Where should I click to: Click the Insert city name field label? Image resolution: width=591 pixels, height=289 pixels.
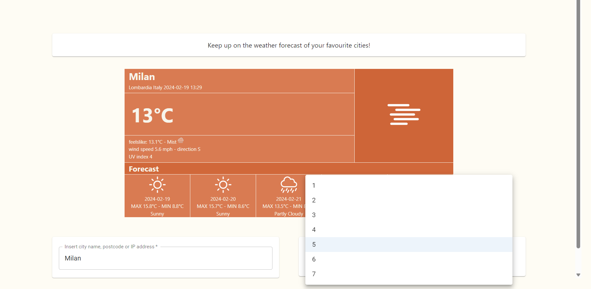click(111, 247)
